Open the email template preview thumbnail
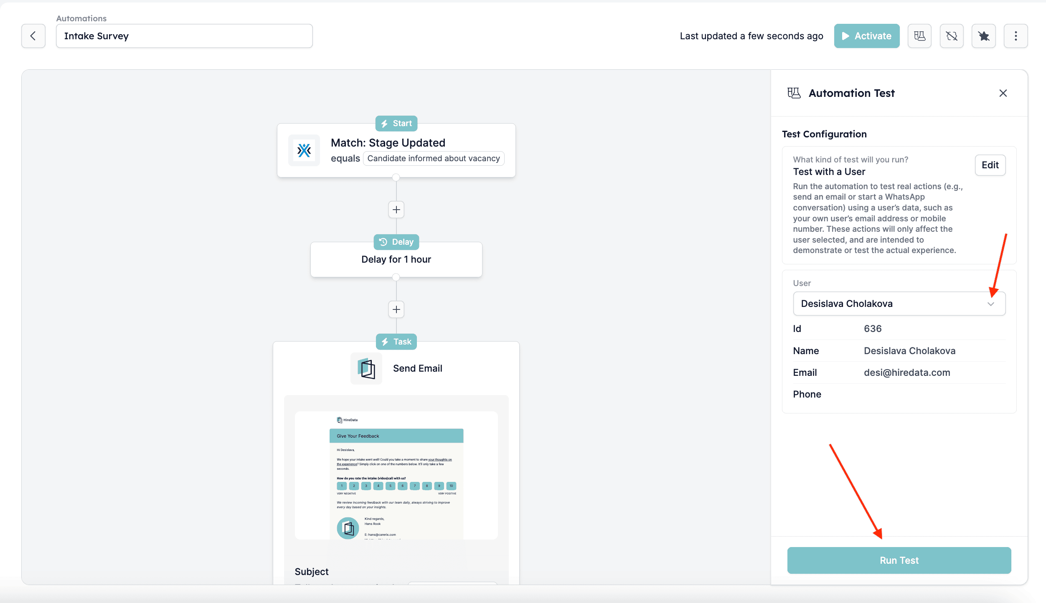 (x=396, y=475)
